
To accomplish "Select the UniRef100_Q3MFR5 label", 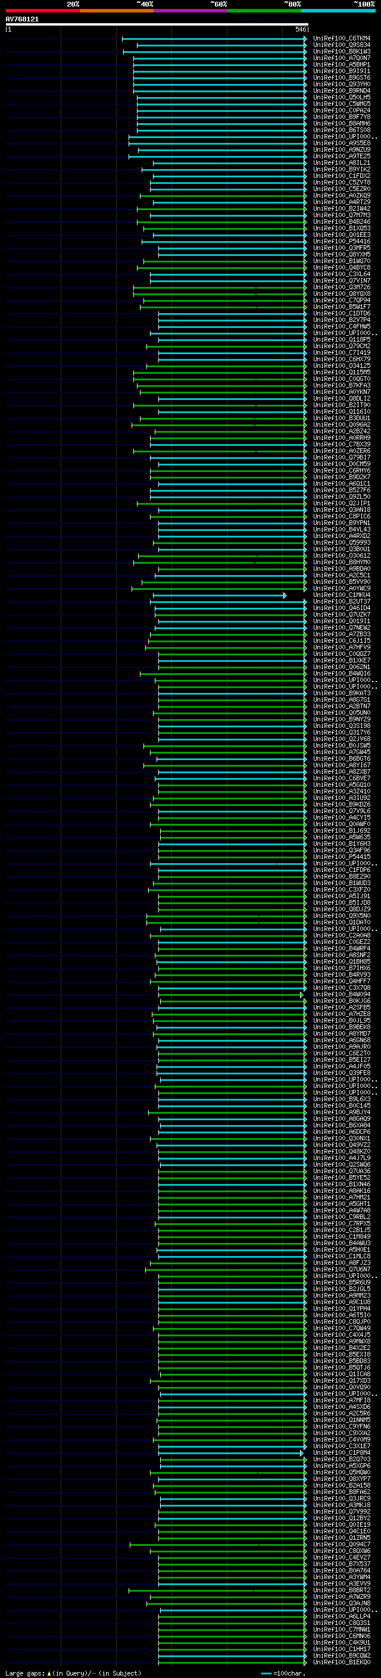I will pyautogui.click(x=342, y=248).
